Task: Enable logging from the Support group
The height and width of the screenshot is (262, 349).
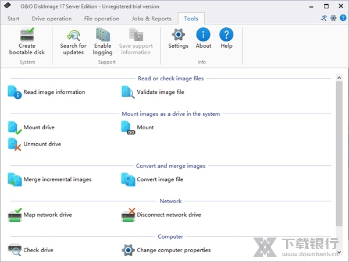Action: click(103, 36)
